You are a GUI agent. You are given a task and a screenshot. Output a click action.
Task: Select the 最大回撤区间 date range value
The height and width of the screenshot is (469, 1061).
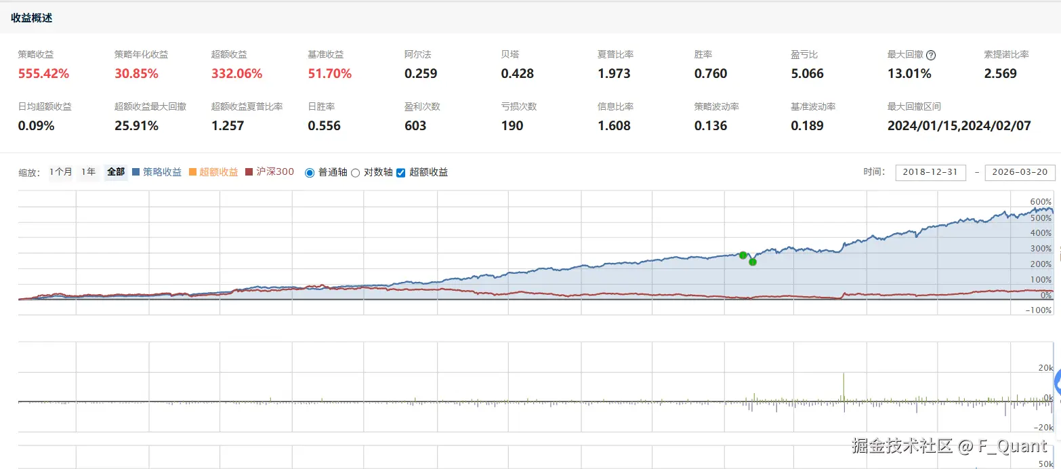pos(959,126)
